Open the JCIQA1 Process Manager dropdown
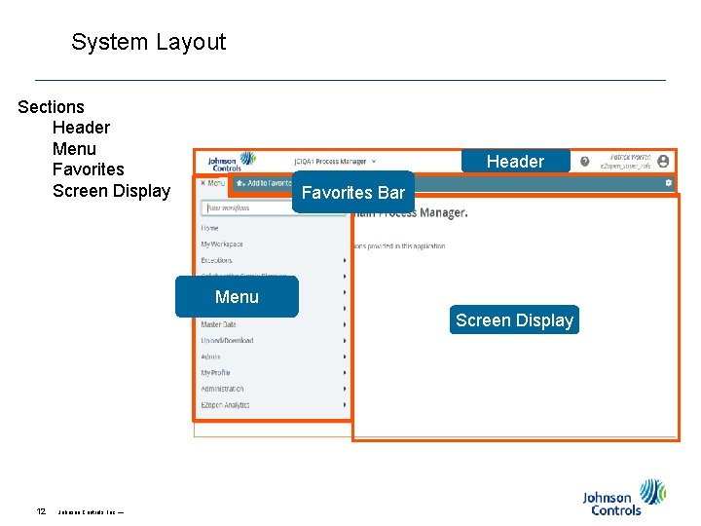Image resolution: width=701 pixels, height=526 pixels. pos(335,162)
